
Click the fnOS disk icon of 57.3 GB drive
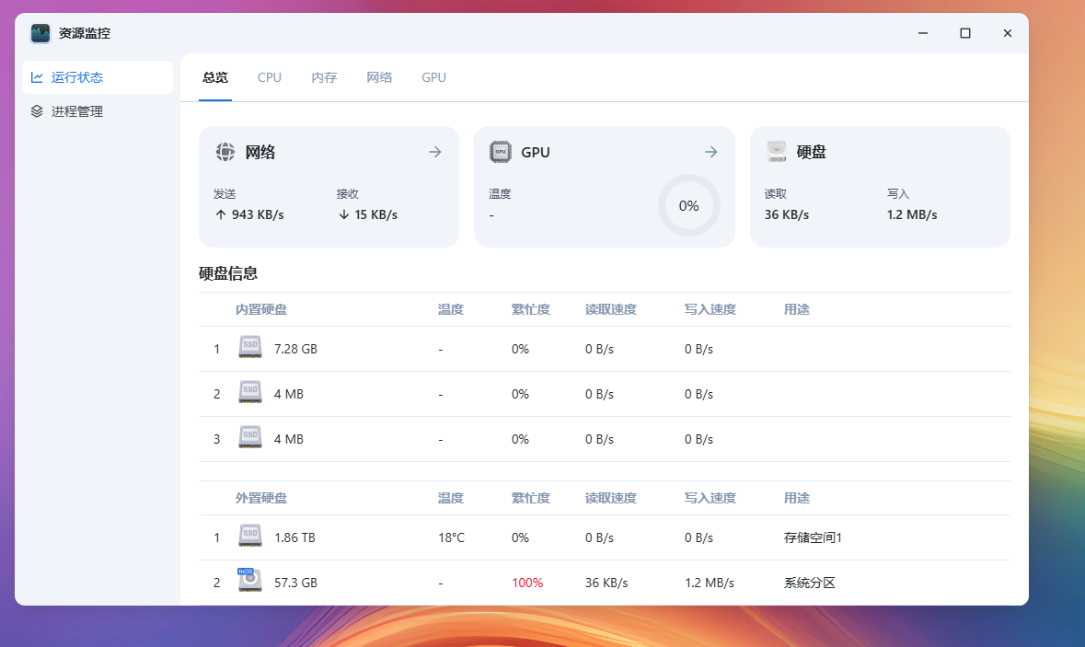[249, 580]
